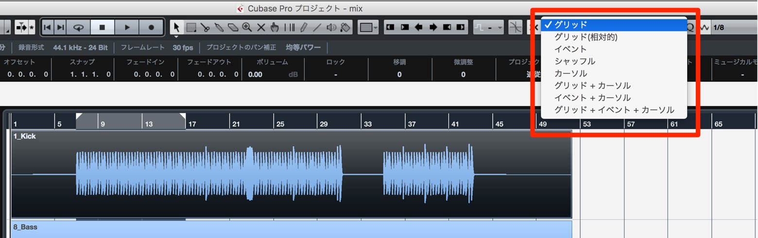Select the Glue tube tool
Viewport: 758px width, 238px height.
point(219,28)
